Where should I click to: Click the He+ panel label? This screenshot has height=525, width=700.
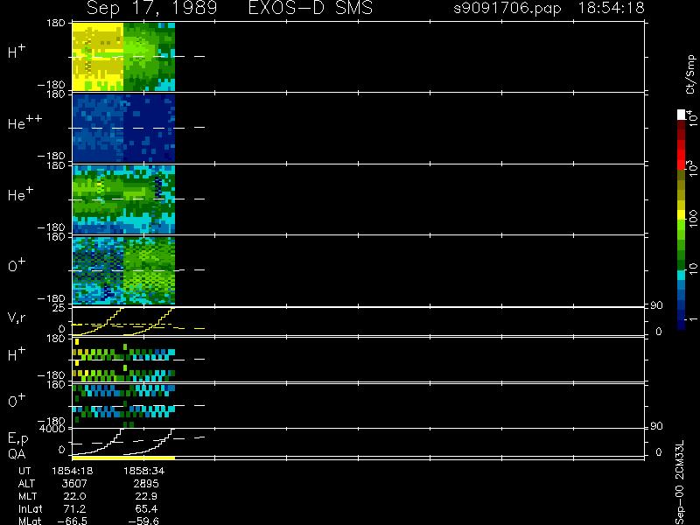coord(20,194)
